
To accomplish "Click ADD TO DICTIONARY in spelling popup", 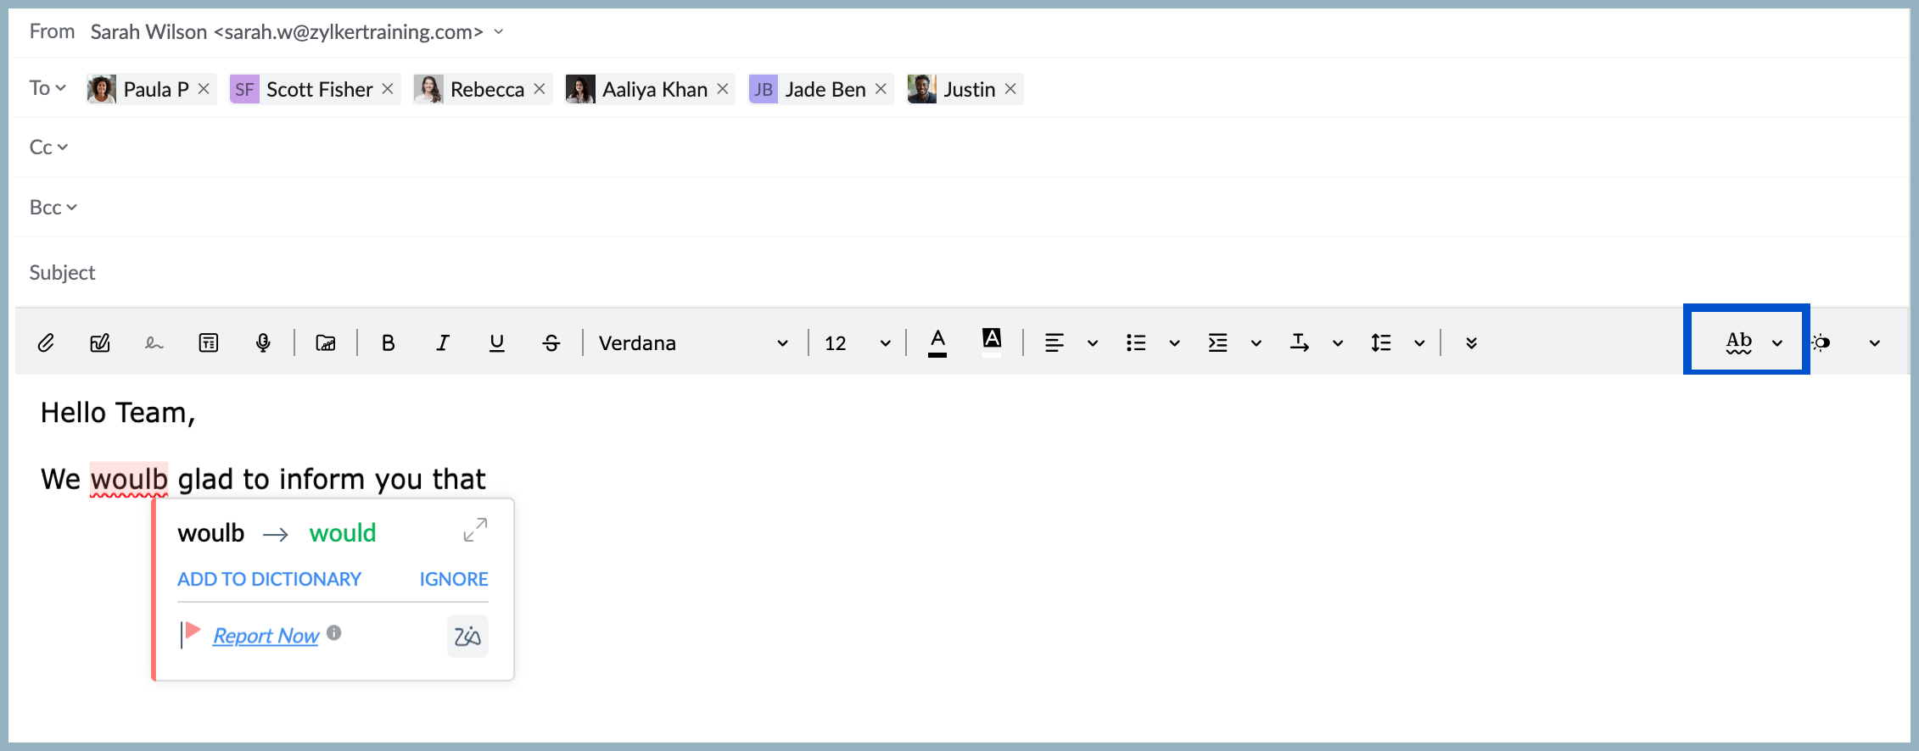I will [x=269, y=580].
